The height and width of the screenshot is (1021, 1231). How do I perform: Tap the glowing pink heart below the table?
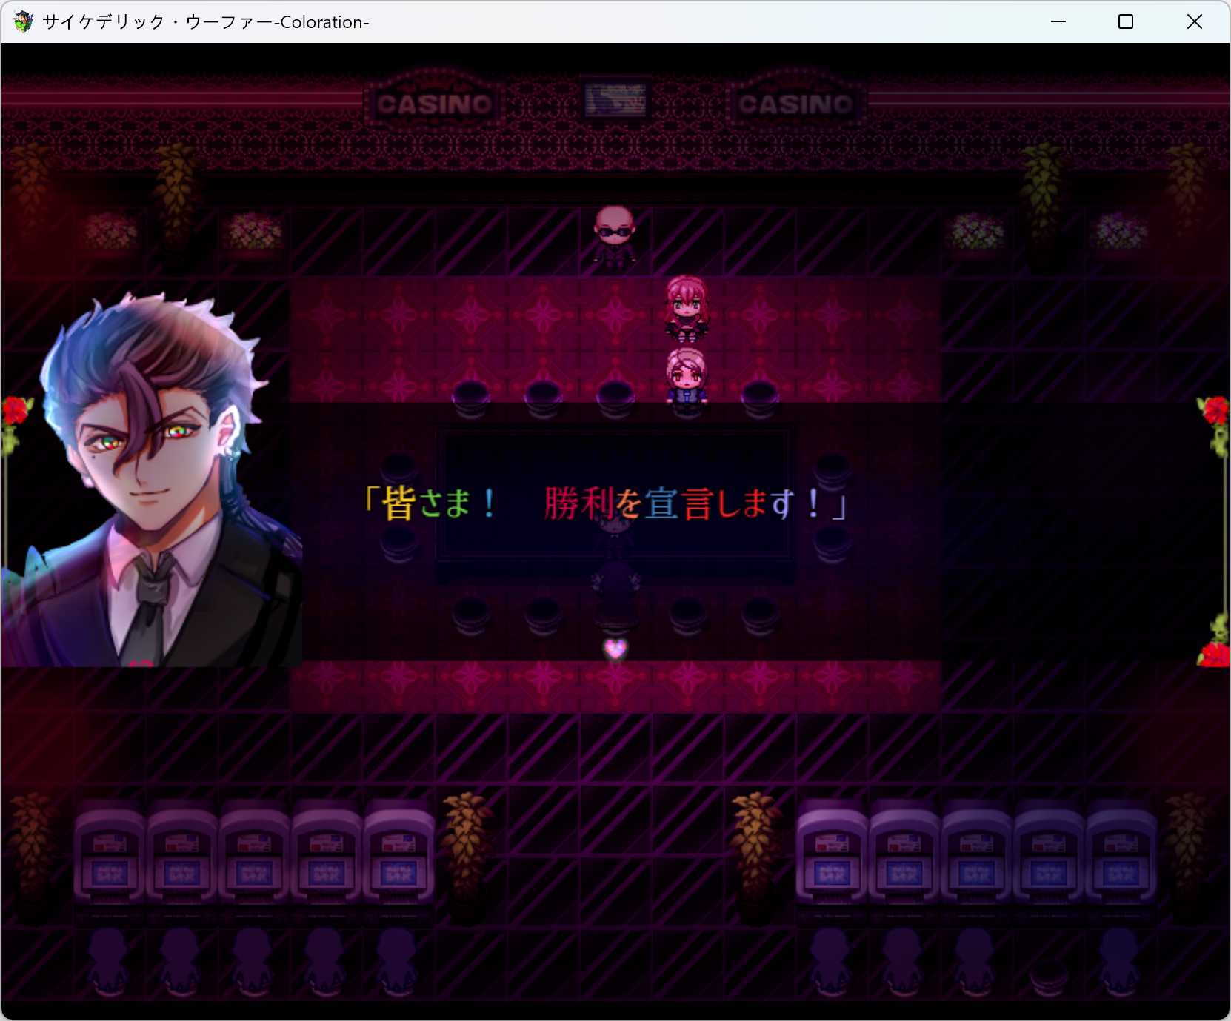click(x=615, y=649)
